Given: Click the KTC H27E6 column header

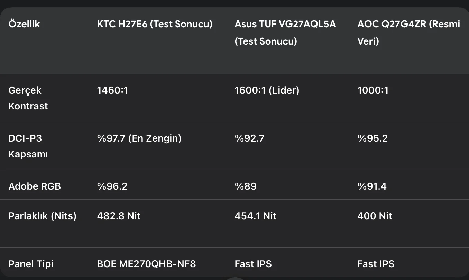Looking at the screenshot, I should tap(155, 24).
